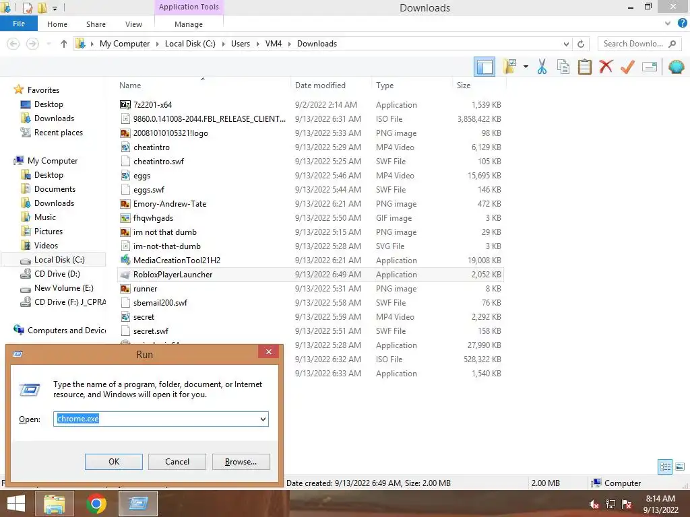
Task: Click My Computer breadcrumb segment
Action: click(125, 44)
